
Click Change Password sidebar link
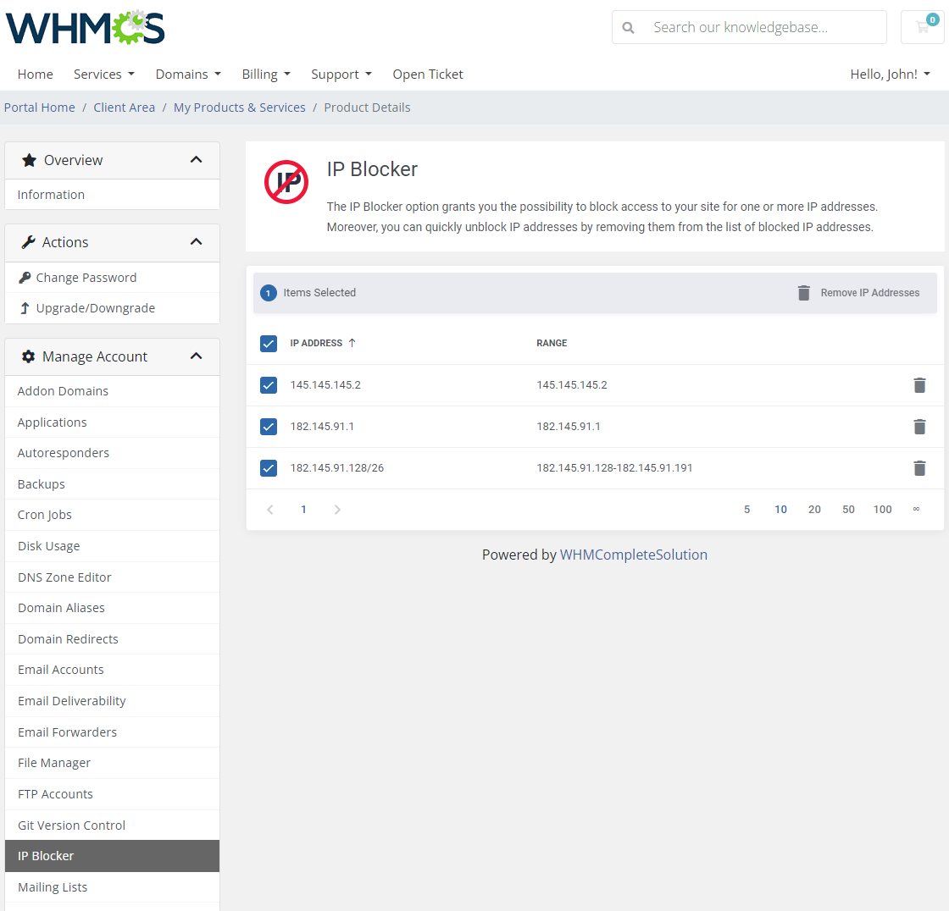(x=86, y=278)
